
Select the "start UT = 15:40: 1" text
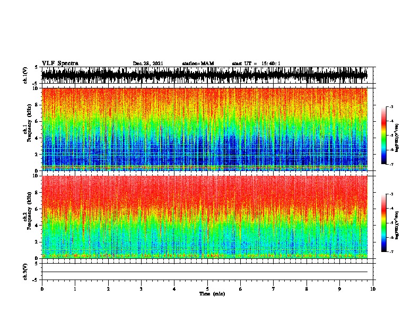click(256, 64)
